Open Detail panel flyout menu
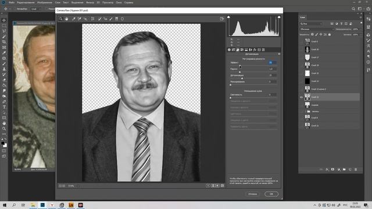 [x=279, y=54]
